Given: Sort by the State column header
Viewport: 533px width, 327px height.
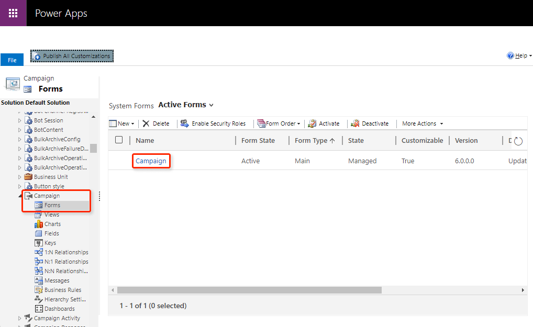Looking at the screenshot, I should tap(356, 141).
